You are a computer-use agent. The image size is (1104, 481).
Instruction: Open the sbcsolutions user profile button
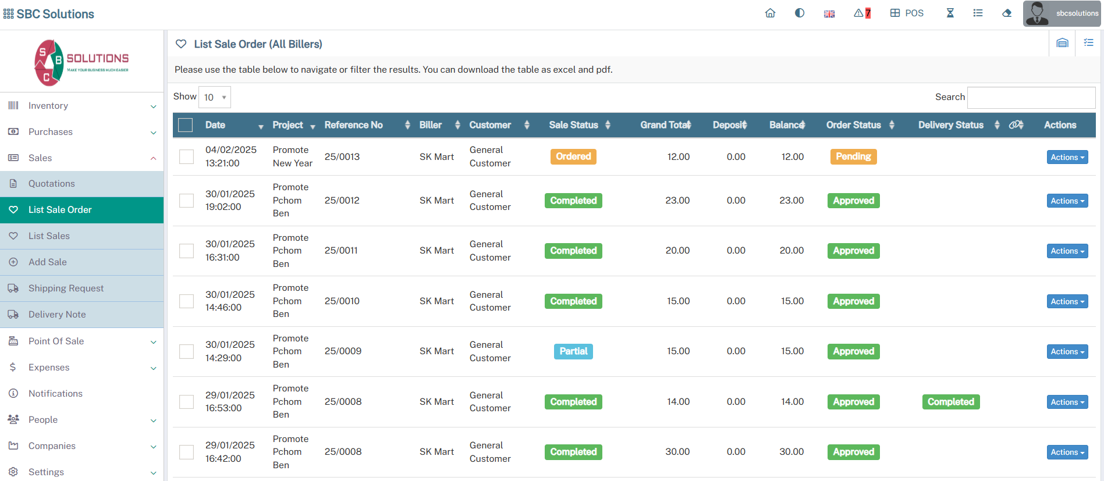[x=1062, y=13]
